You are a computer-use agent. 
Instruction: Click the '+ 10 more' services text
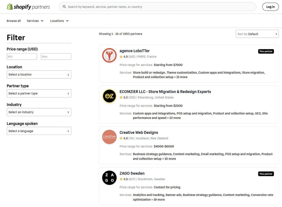(169, 159)
